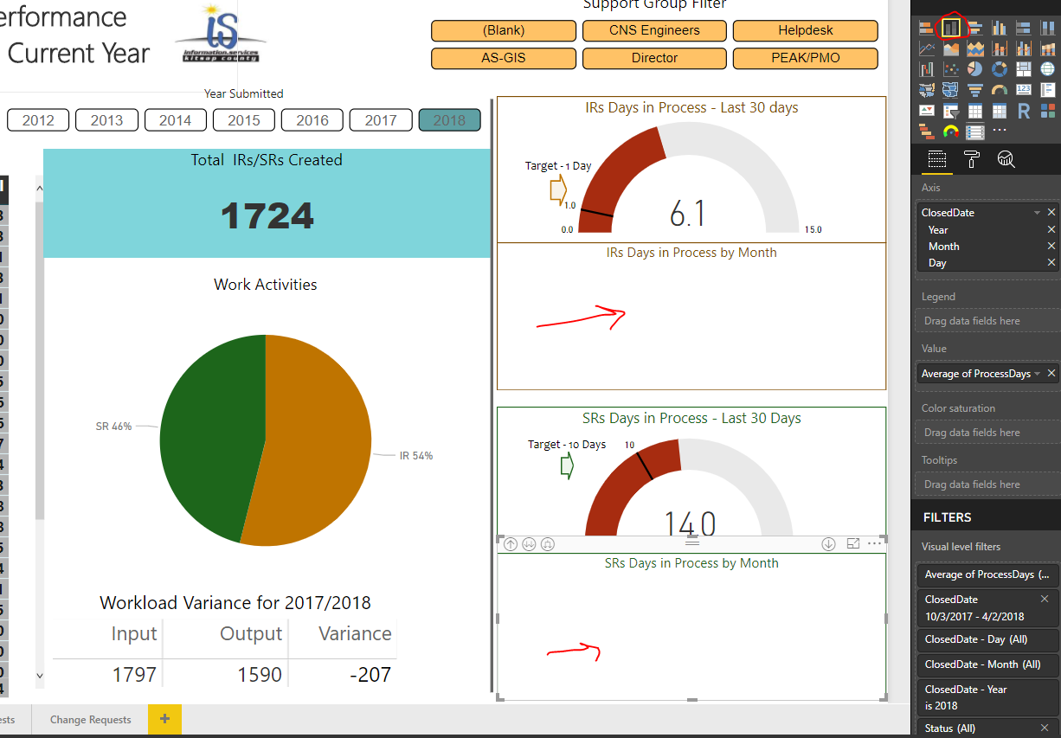Remove Year from ClosedDate hierarchy
Viewport: 1061px width, 738px height.
tap(1051, 230)
